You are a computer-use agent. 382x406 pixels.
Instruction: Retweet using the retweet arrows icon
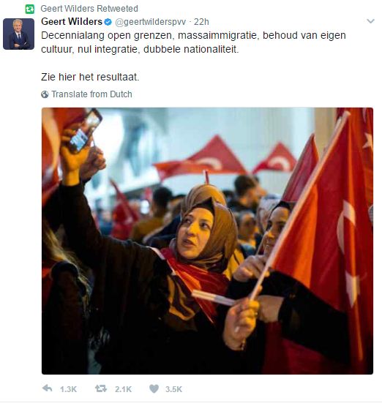tap(101, 388)
